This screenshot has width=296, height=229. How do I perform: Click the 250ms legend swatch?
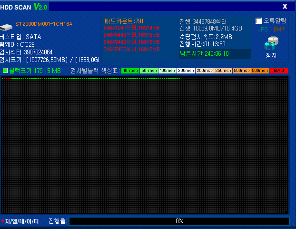pos(204,71)
